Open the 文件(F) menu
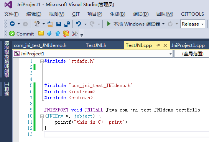 [x=12, y=14]
